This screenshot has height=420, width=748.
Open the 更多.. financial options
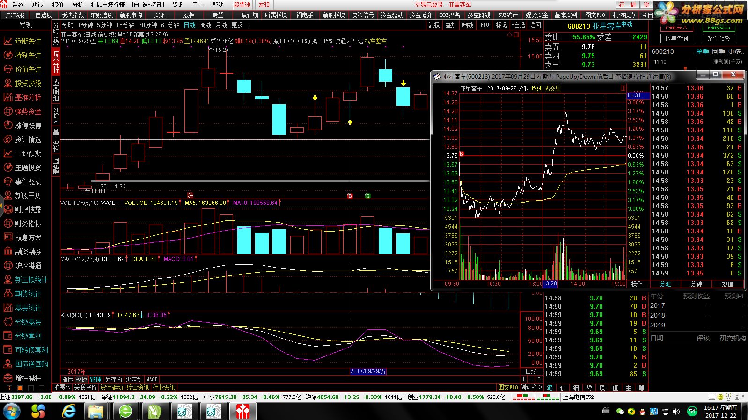coord(736,51)
